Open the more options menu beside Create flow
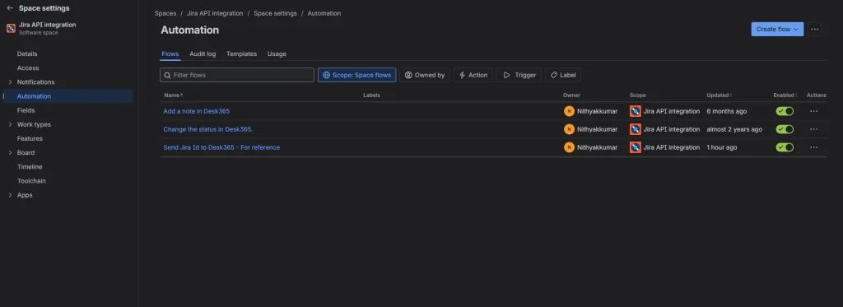 click(x=814, y=29)
